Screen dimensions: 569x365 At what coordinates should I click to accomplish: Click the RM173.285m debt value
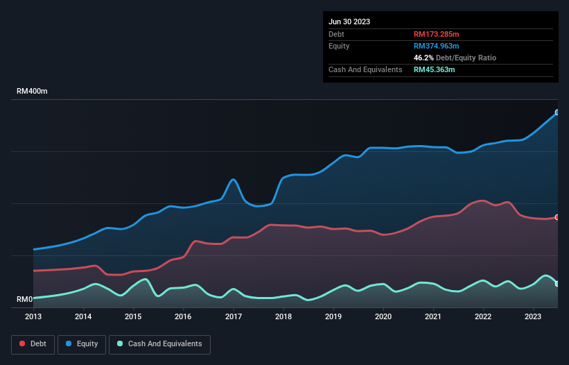[436, 34]
